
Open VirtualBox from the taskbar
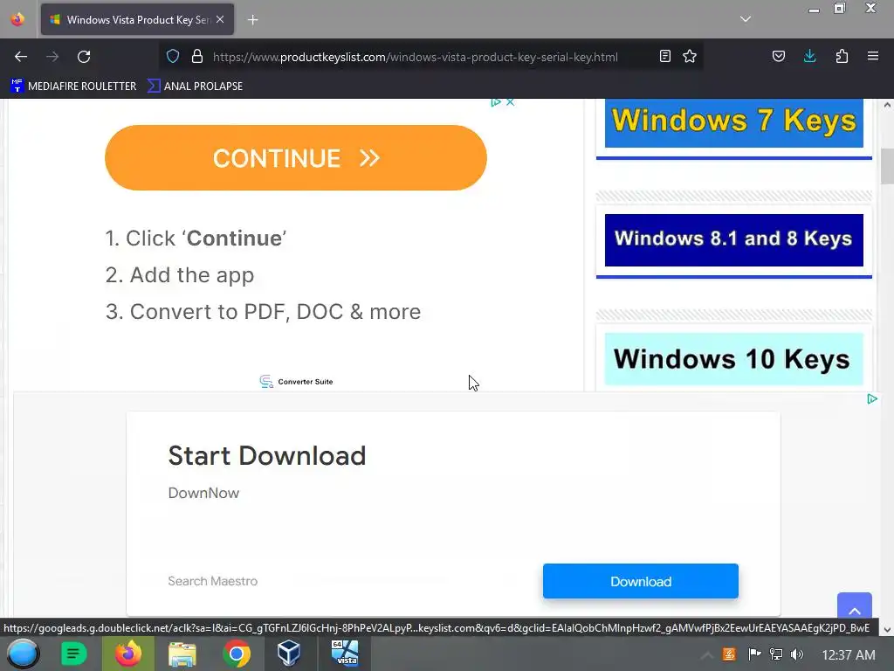[288, 654]
